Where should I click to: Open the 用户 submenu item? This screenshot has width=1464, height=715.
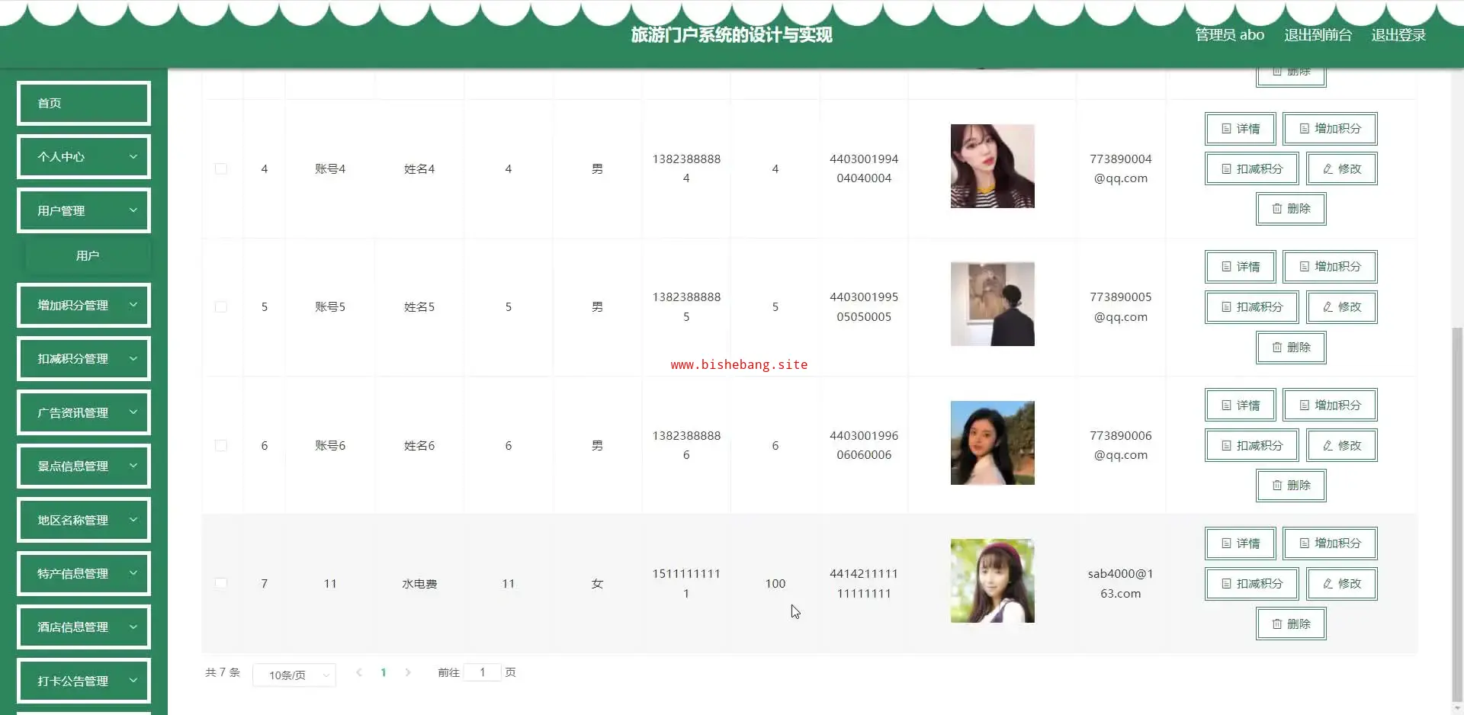88,256
